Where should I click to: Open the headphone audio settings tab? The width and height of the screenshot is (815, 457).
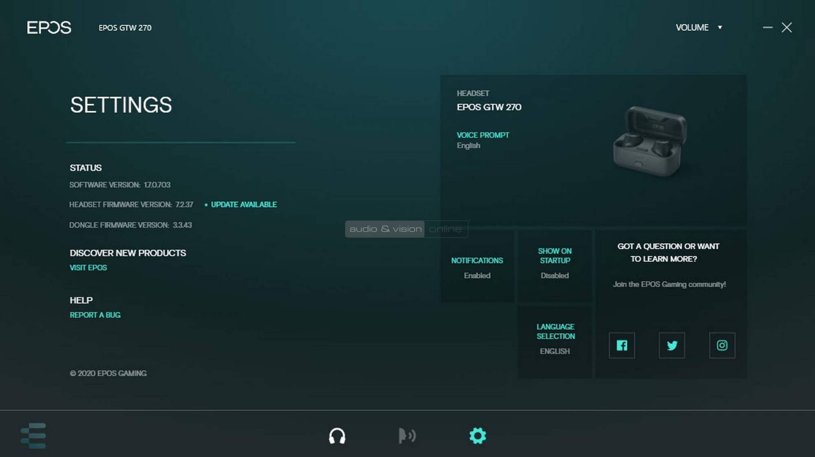point(337,436)
